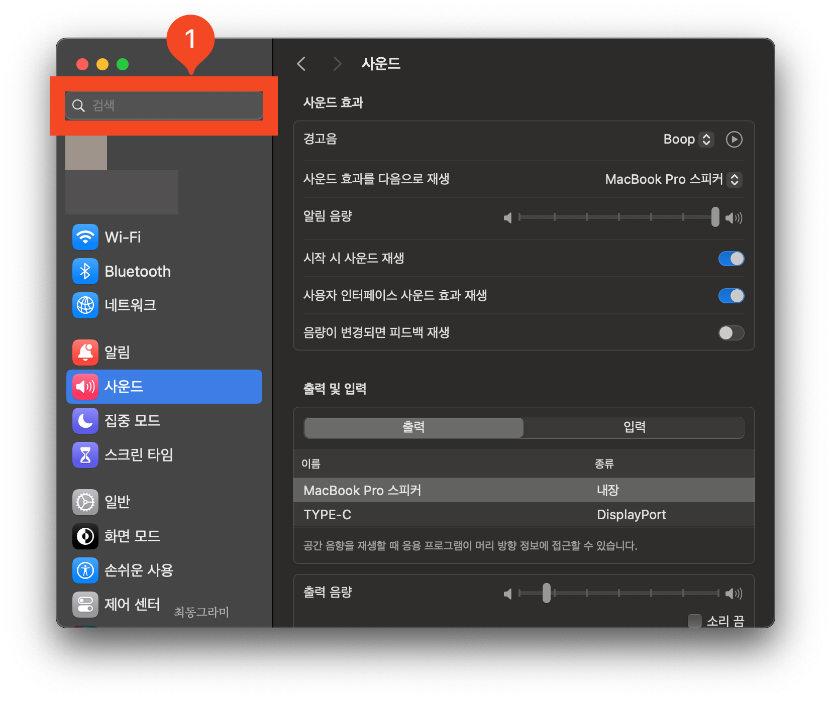Switch to the 입력 tab
This screenshot has height=702, width=831.
(x=634, y=427)
